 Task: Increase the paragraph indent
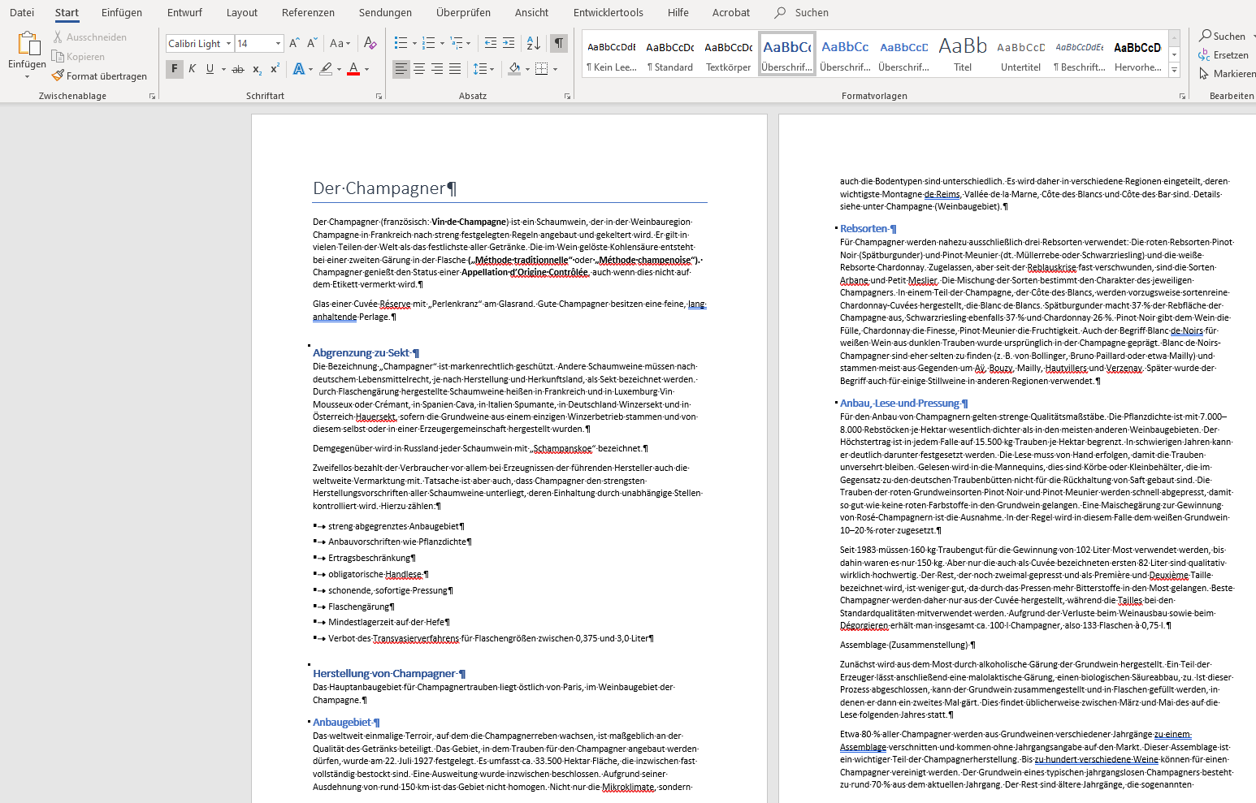click(x=509, y=43)
